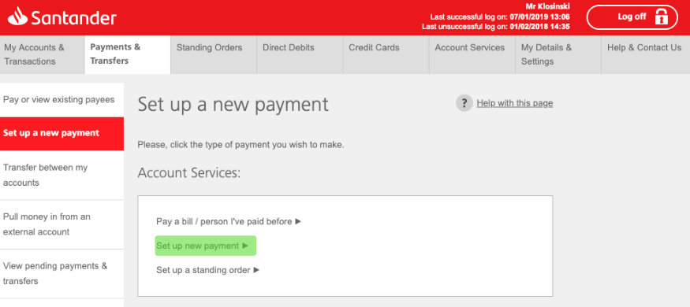Click arrow beside Set up a standing order
The height and width of the screenshot is (307, 690).
pyautogui.click(x=256, y=270)
